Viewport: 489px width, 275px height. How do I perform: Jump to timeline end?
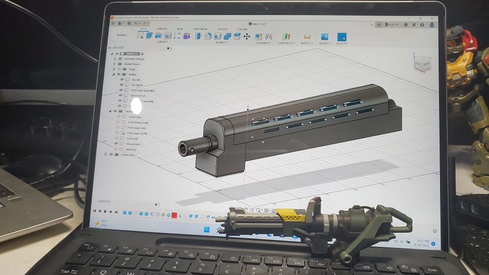117,212
